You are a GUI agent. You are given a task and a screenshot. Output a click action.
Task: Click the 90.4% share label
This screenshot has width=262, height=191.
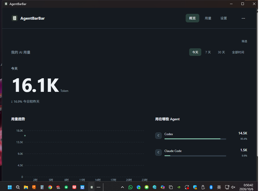click(244, 139)
